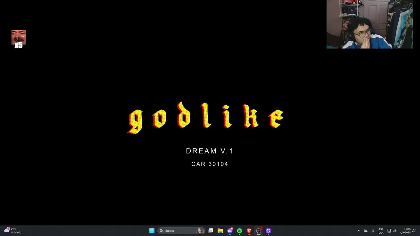Click the CAR 30104 text
The width and height of the screenshot is (420, 236).
(210, 164)
